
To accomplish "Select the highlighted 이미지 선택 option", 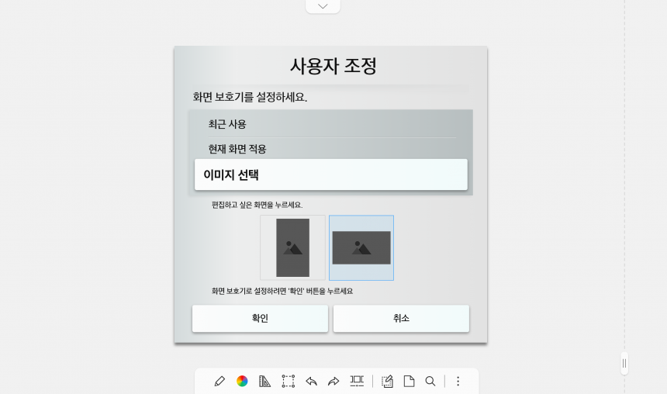I will click(x=331, y=175).
